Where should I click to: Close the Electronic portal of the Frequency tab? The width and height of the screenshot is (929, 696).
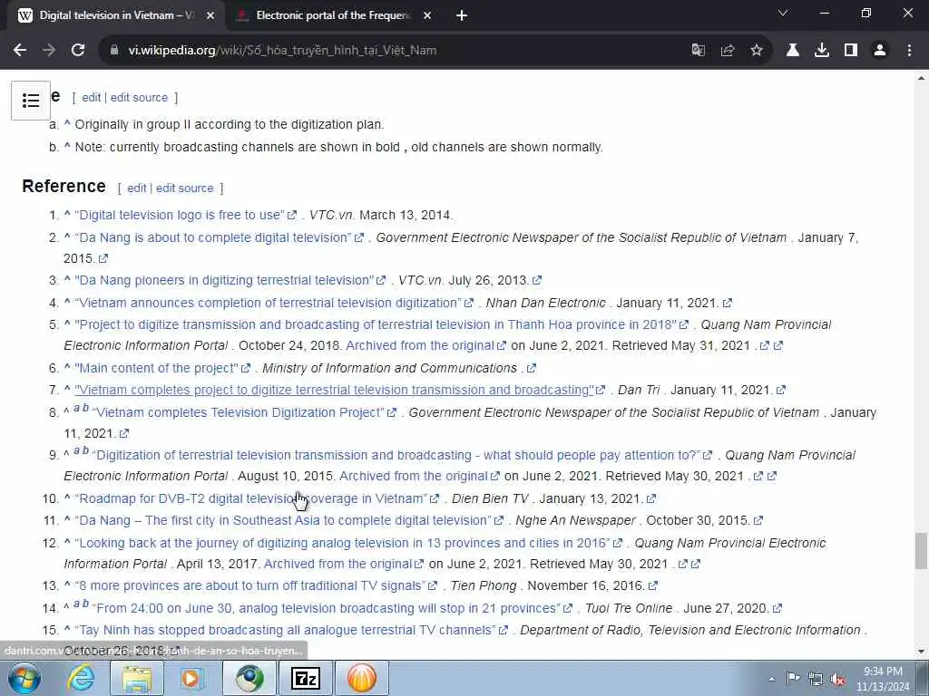pos(427,16)
